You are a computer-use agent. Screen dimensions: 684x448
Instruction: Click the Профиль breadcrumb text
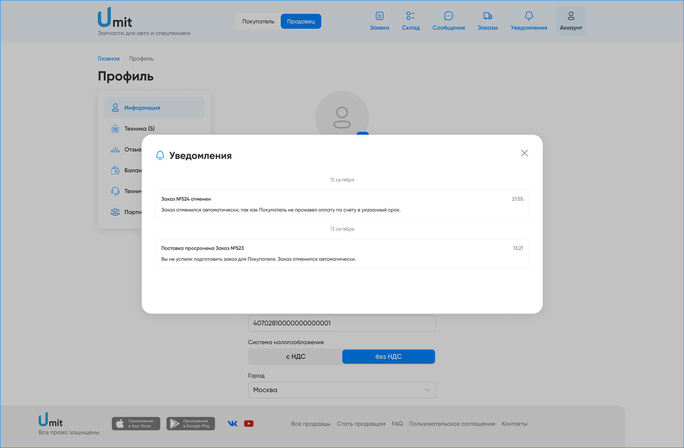coord(141,59)
